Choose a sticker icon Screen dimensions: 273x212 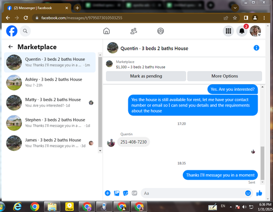[126, 193]
